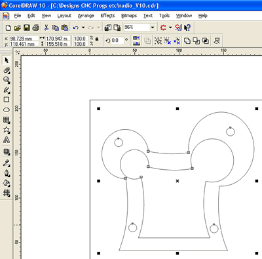Paste from clipboard using Paste icon
Viewport: 262px width, 259px height.
[65, 28]
